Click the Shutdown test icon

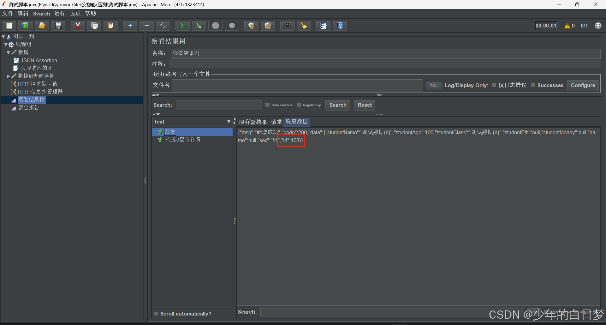coord(232,26)
